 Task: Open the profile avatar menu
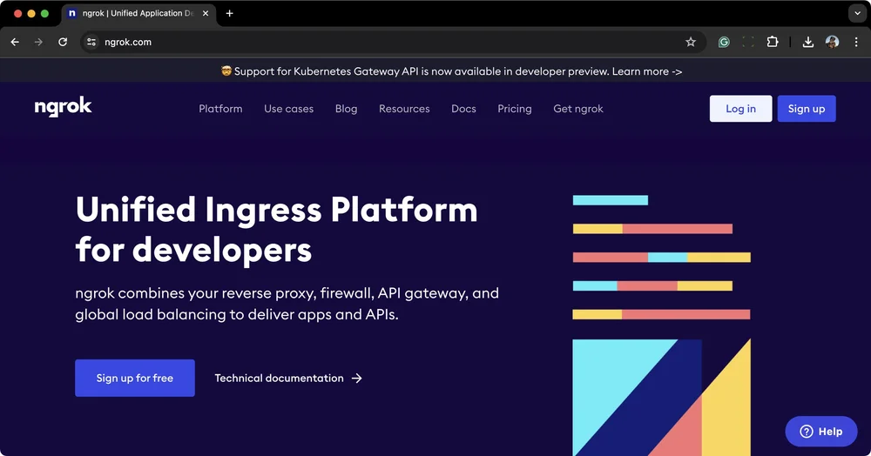click(x=832, y=42)
